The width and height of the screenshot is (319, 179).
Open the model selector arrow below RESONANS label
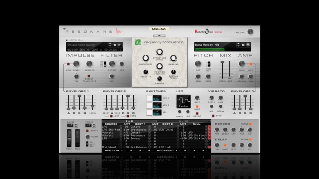(x=159, y=36)
